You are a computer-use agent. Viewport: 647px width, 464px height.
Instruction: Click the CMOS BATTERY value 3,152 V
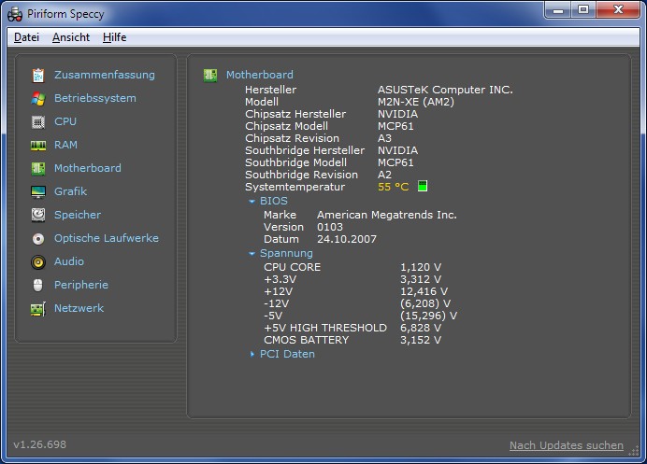click(421, 341)
